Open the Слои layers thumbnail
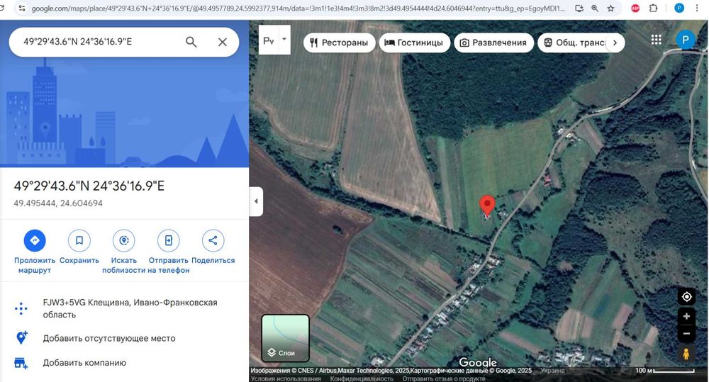The width and height of the screenshot is (709, 382). pyautogui.click(x=285, y=338)
